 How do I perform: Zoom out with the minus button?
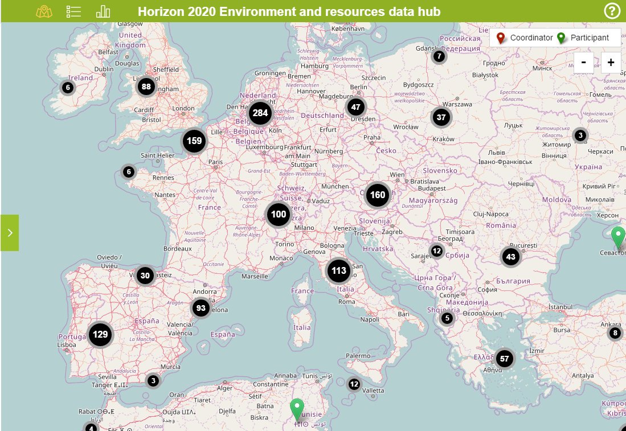(x=584, y=63)
